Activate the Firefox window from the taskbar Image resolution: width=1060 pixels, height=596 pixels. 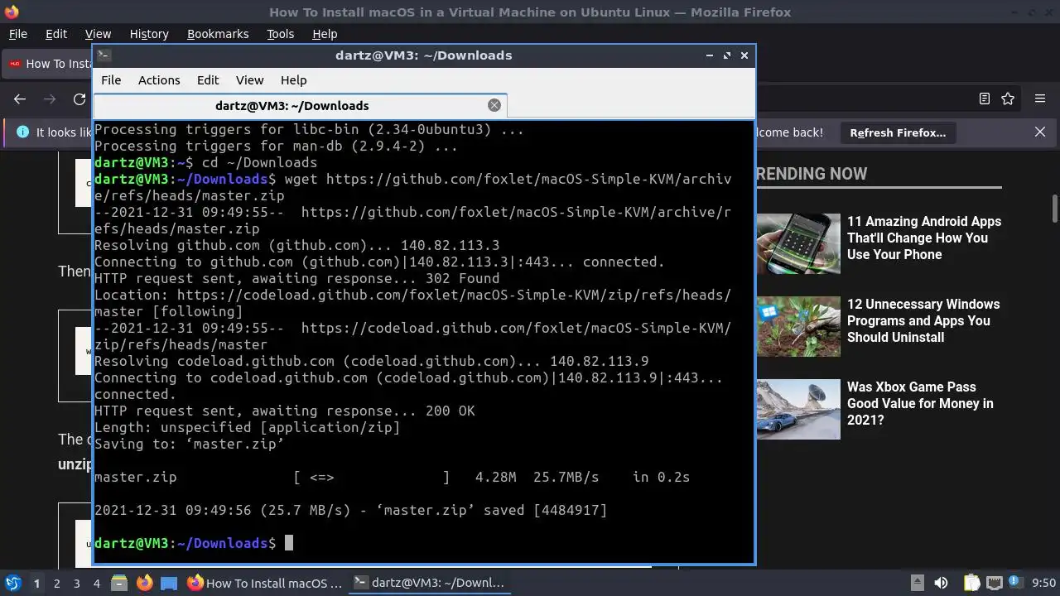(x=265, y=583)
